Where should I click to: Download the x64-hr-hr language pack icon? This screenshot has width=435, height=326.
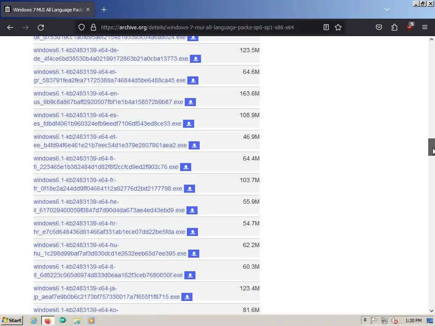coord(192,232)
